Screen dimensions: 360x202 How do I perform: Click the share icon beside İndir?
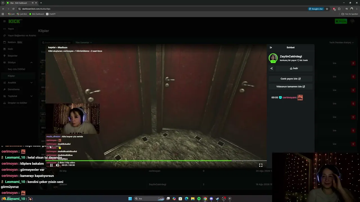tap(271, 68)
